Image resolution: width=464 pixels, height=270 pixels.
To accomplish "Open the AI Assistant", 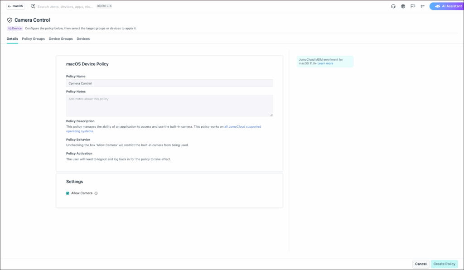I will click(446, 6).
